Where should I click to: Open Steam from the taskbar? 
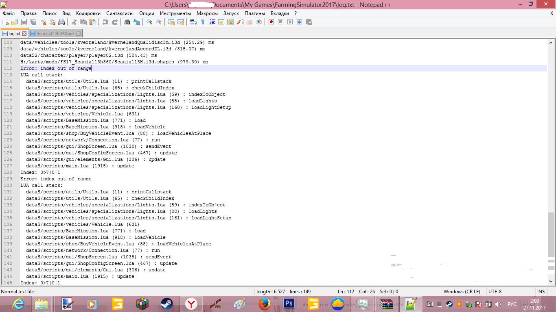point(166,303)
